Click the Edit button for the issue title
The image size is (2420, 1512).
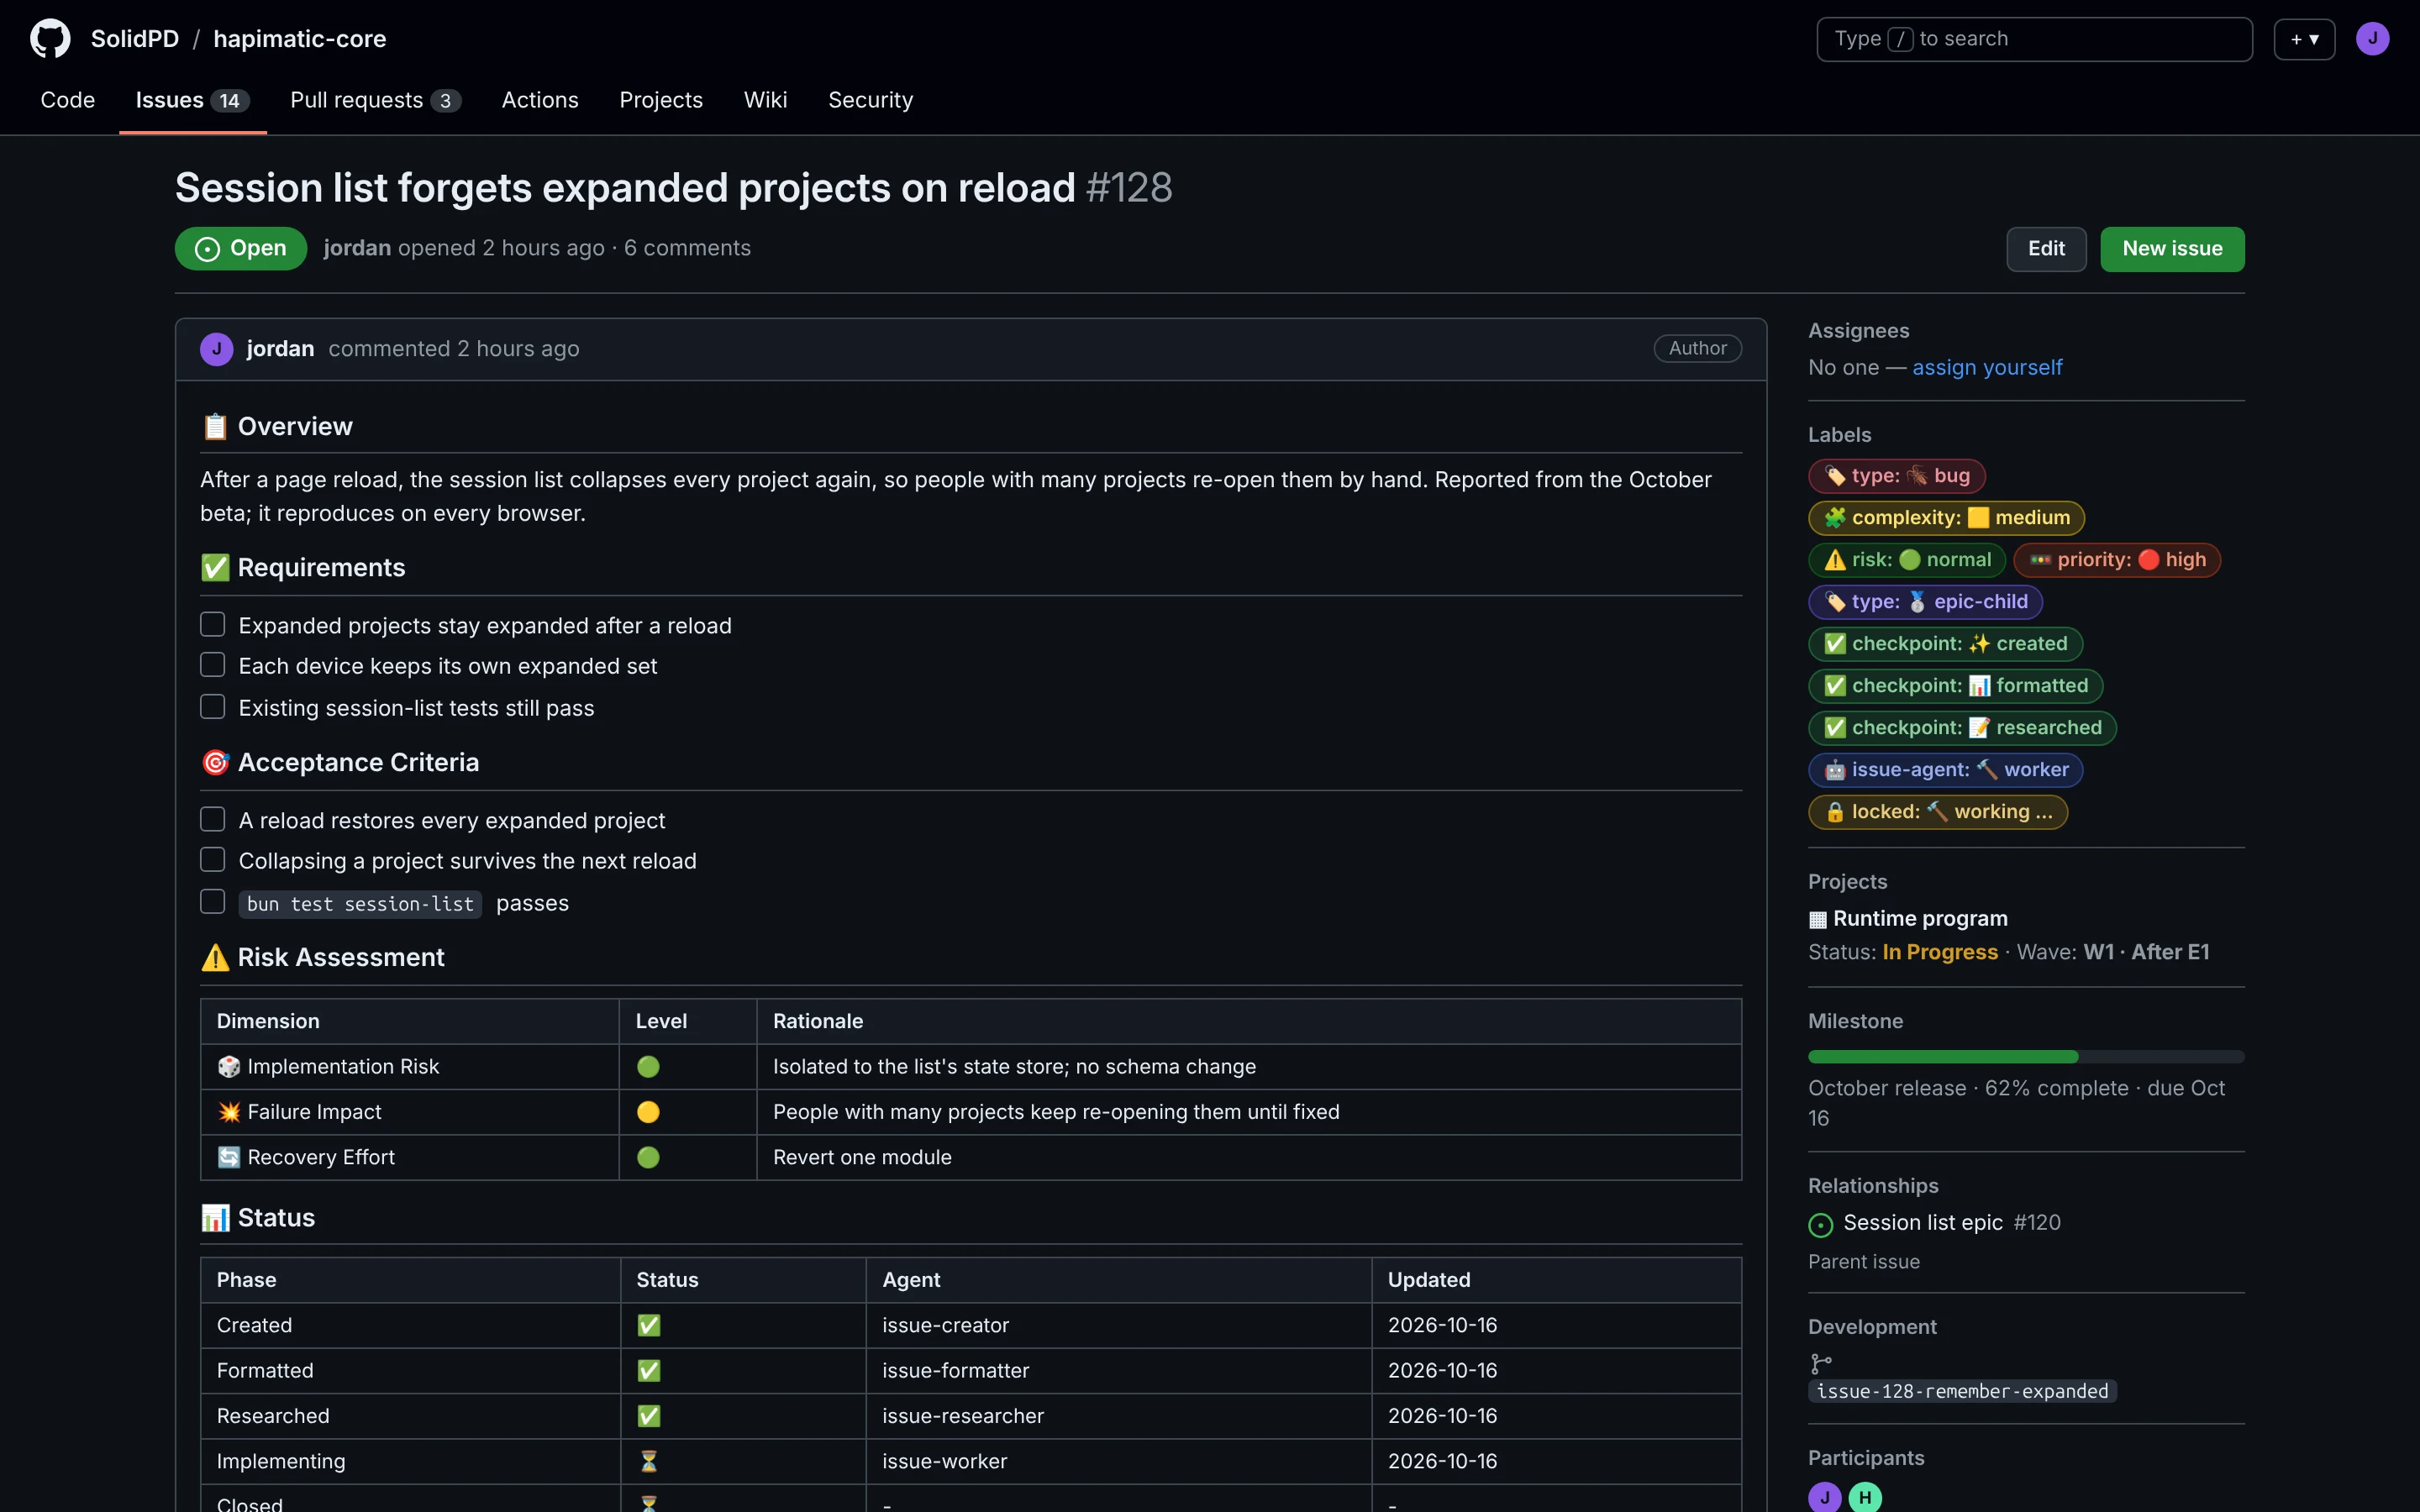click(2046, 249)
